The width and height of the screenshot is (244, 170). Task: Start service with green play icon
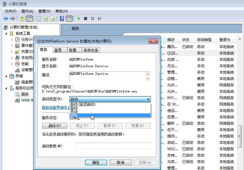tap(79, 19)
